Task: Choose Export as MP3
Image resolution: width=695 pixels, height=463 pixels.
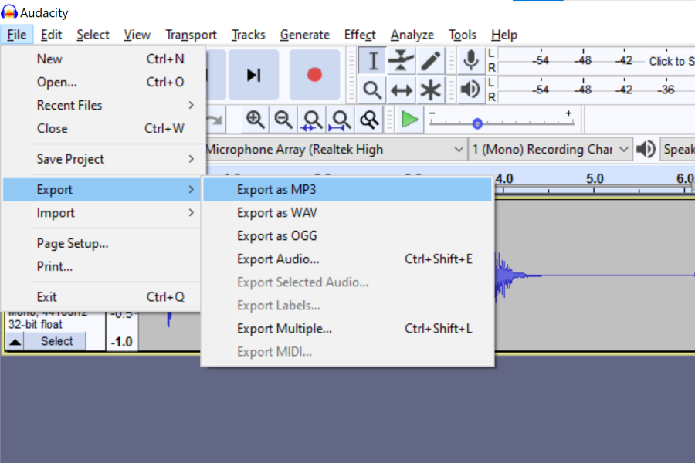Action: point(347,190)
